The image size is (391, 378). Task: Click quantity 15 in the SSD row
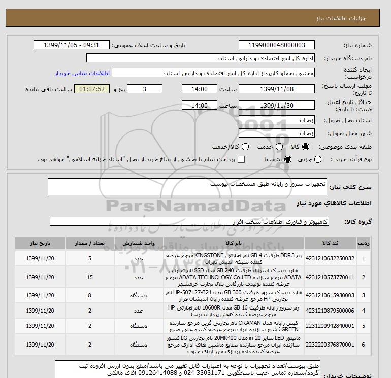[x=90, y=277]
